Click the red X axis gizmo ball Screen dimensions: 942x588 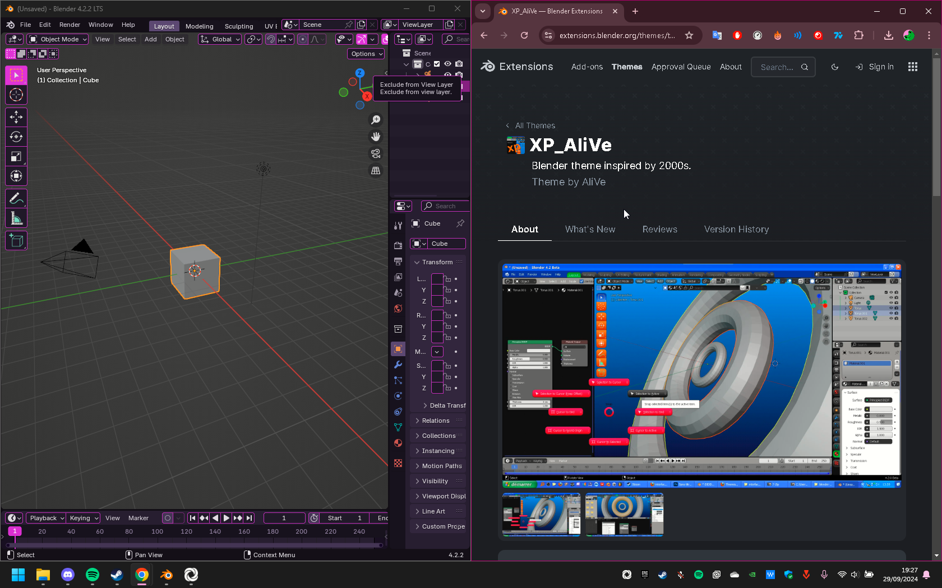click(367, 97)
